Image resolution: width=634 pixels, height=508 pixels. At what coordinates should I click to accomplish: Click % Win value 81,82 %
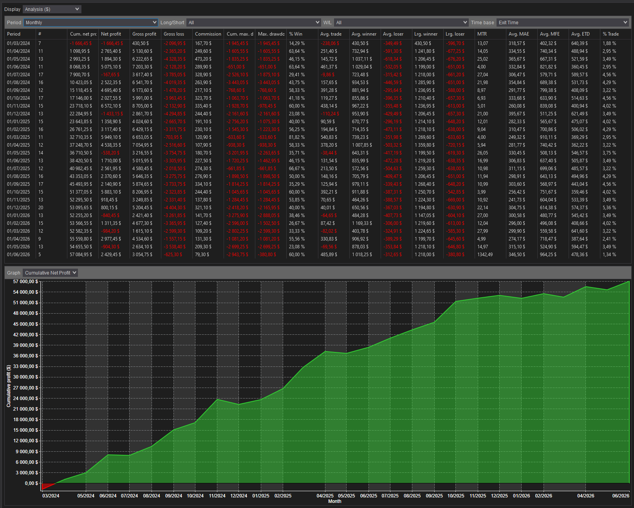click(x=297, y=137)
